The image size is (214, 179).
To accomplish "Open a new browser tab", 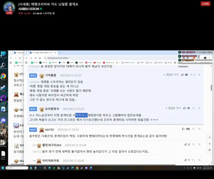I will point(60,53).
